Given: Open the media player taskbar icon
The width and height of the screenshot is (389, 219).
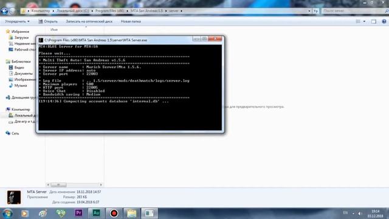Looking at the screenshot, I should (24, 214).
